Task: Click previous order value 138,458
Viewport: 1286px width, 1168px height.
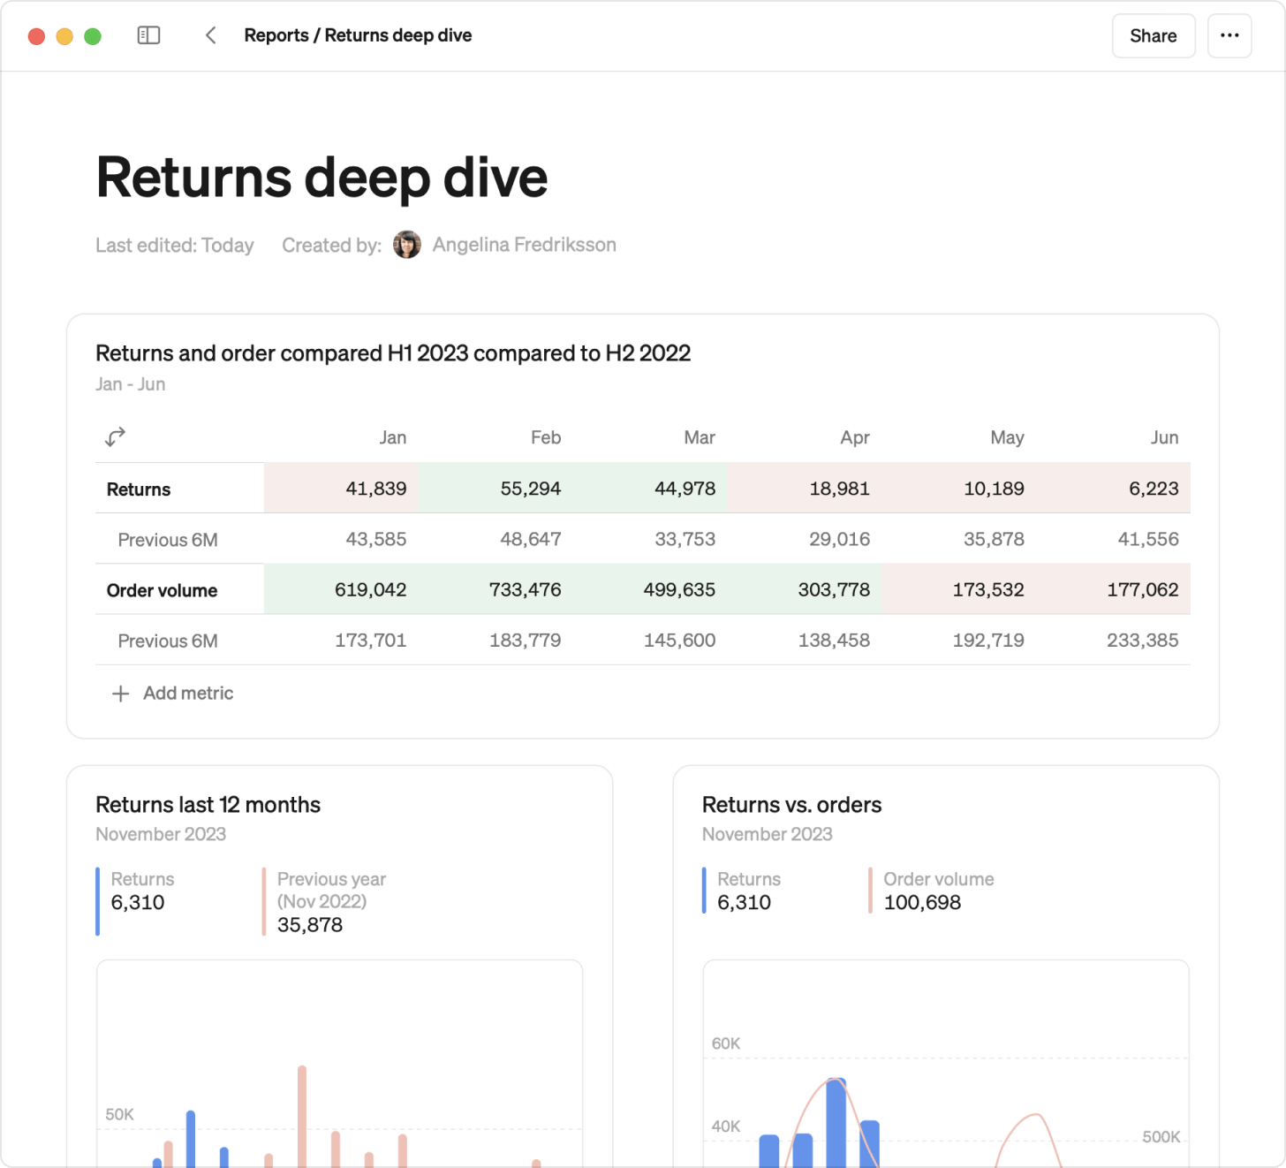Action: pyautogui.click(x=835, y=640)
